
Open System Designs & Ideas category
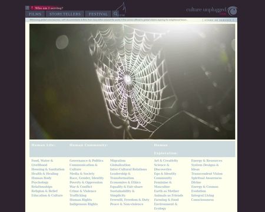click(205, 167)
